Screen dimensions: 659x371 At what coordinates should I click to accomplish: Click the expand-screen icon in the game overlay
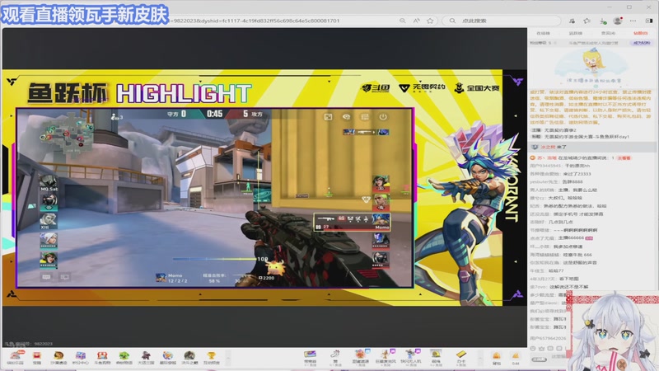click(328, 117)
